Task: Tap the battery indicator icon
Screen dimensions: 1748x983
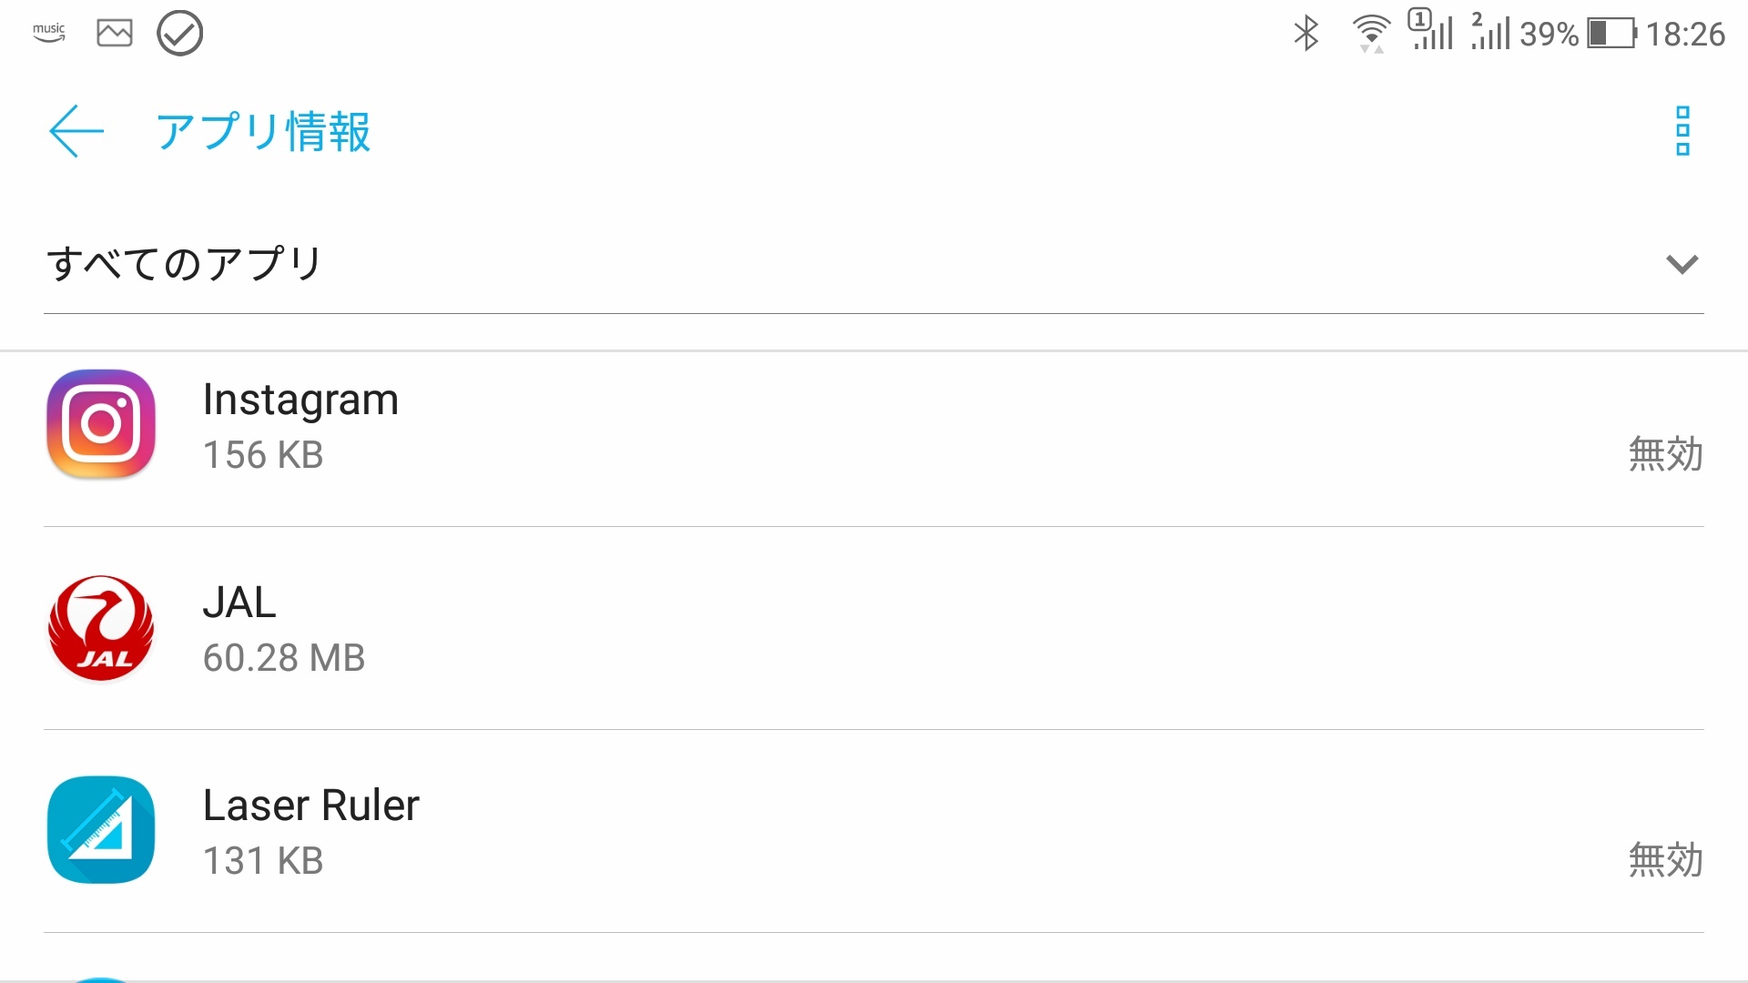Action: pyautogui.click(x=1611, y=34)
